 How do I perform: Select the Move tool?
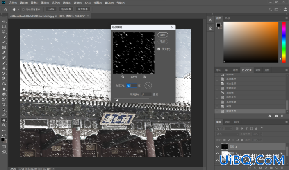4,21
